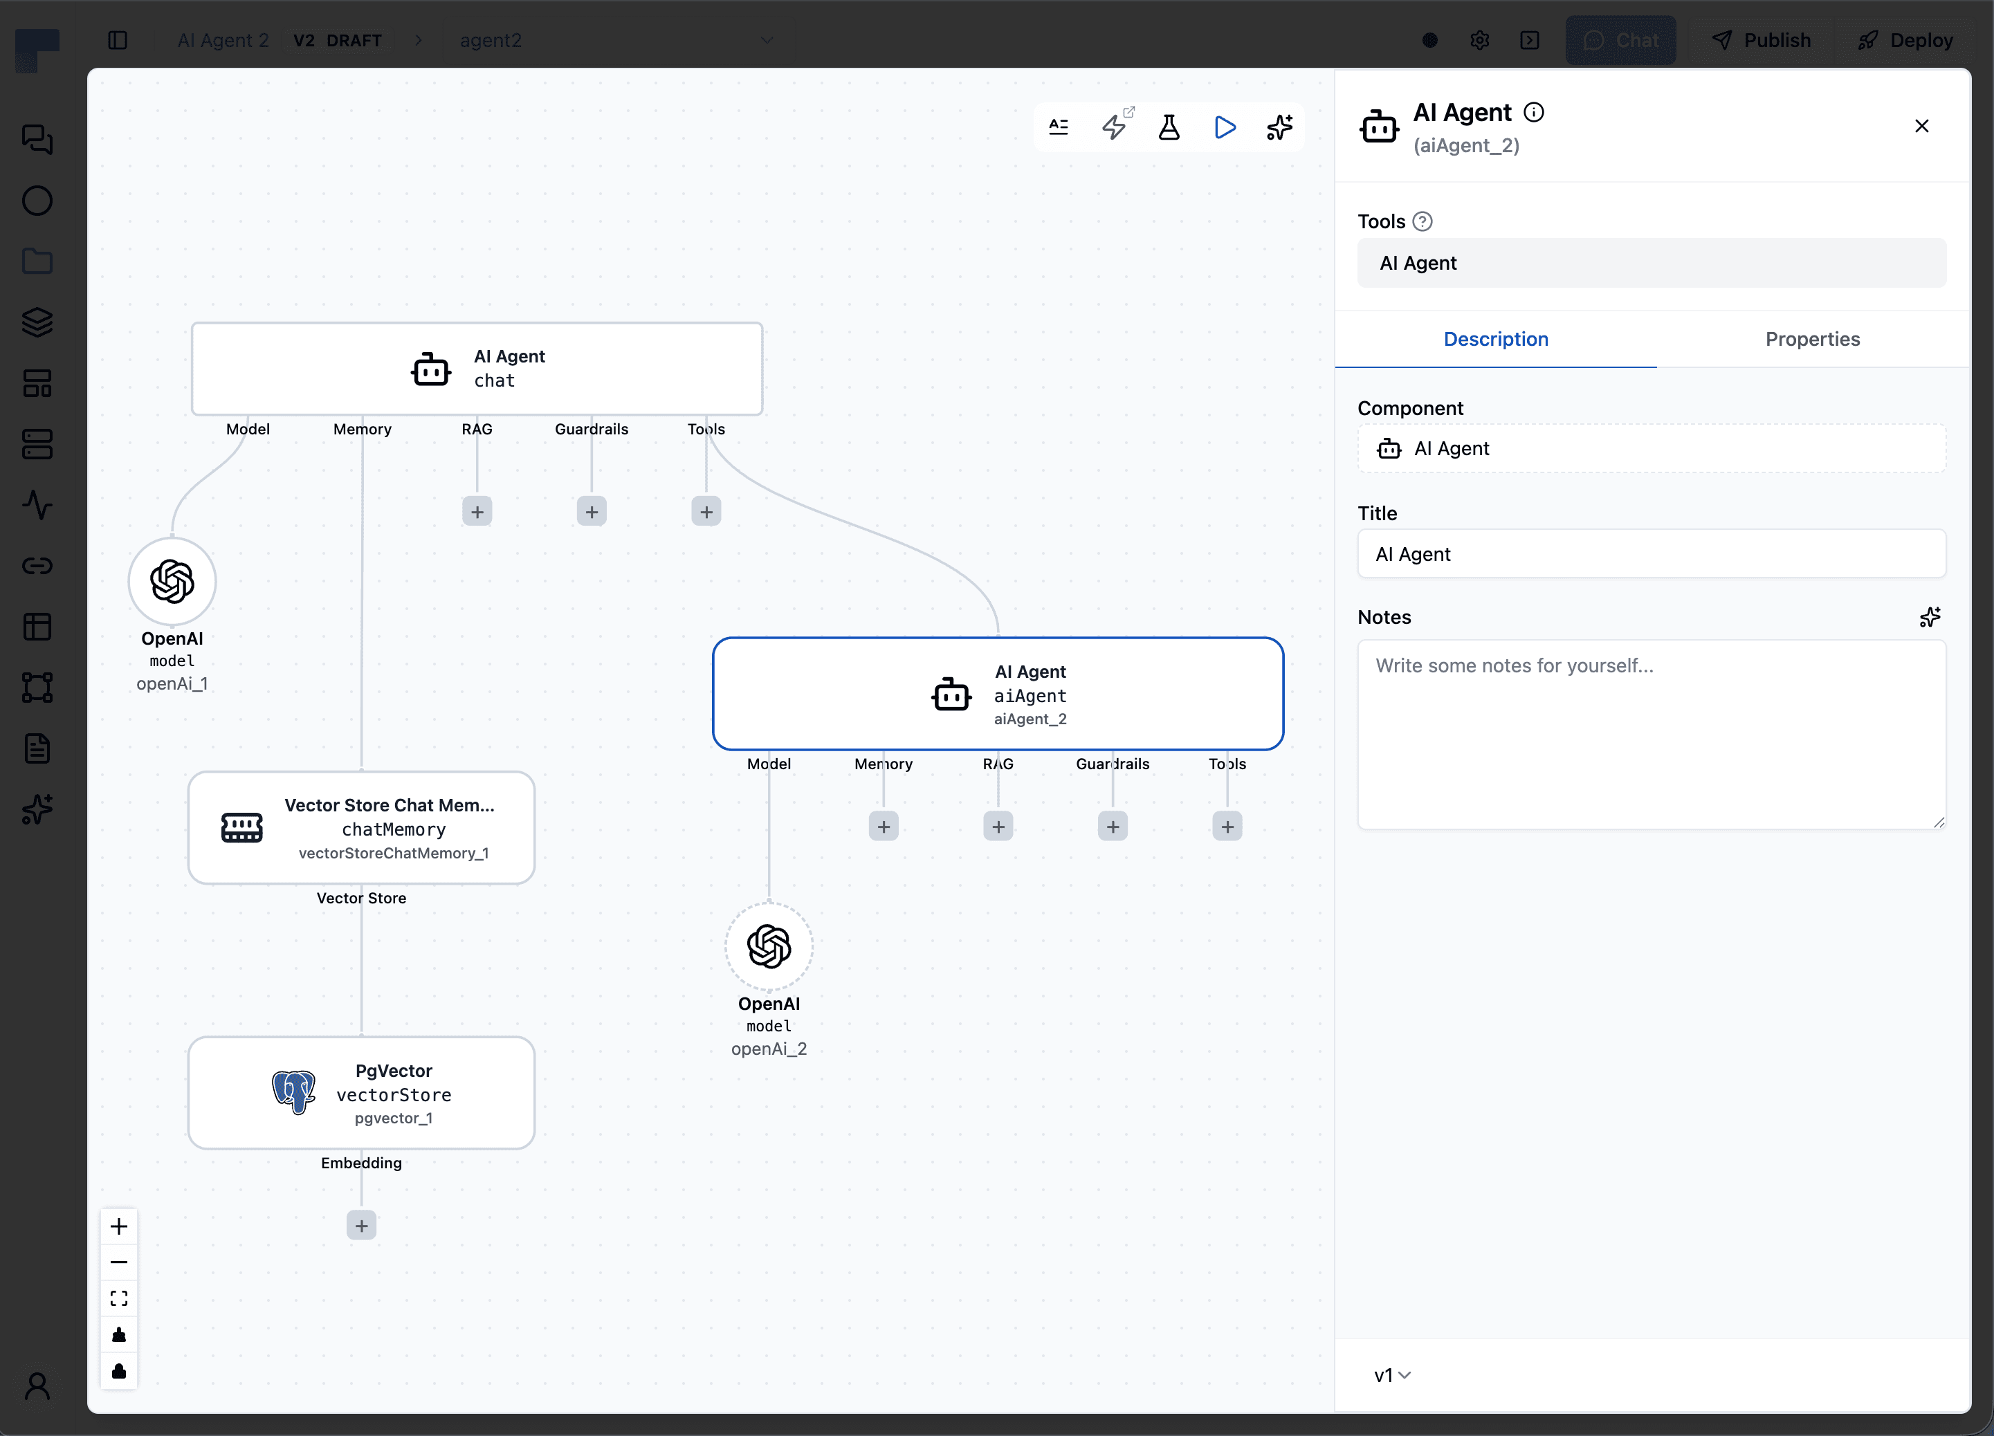Open the document file sidebar icon
The height and width of the screenshot is (1436, 1994).
(37, 748)
